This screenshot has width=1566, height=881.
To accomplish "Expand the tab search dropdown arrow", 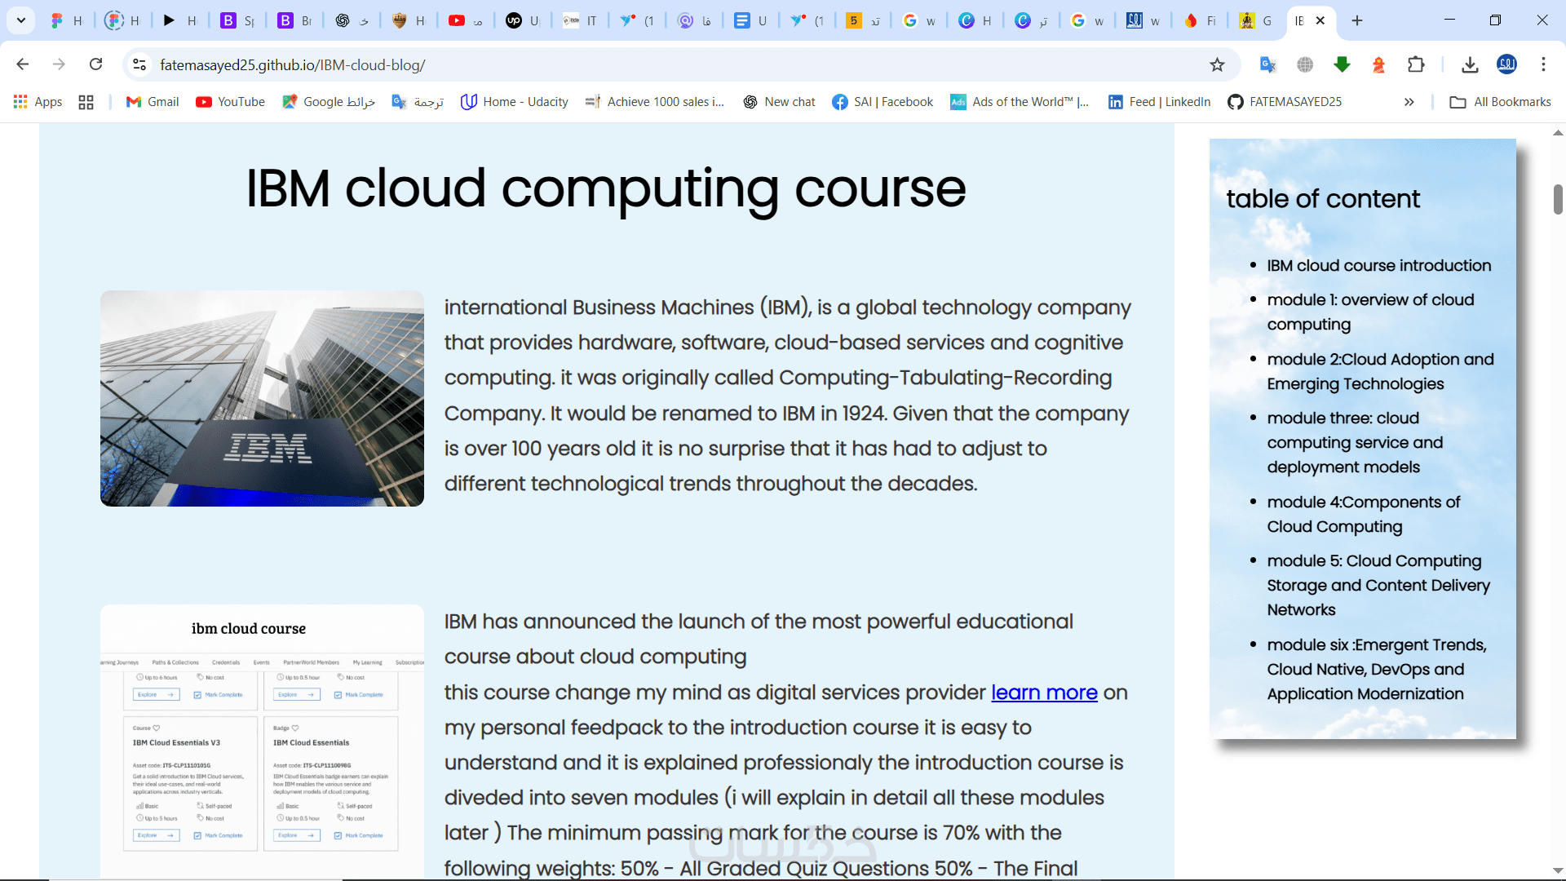I will [21, 20].
